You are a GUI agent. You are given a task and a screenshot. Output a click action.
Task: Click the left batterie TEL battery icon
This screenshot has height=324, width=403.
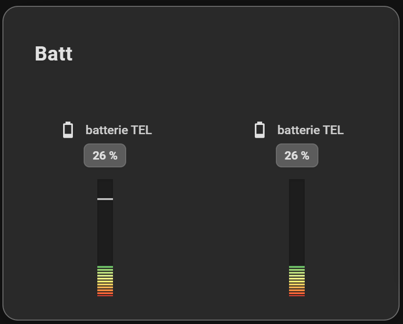(x=68, y=130)
